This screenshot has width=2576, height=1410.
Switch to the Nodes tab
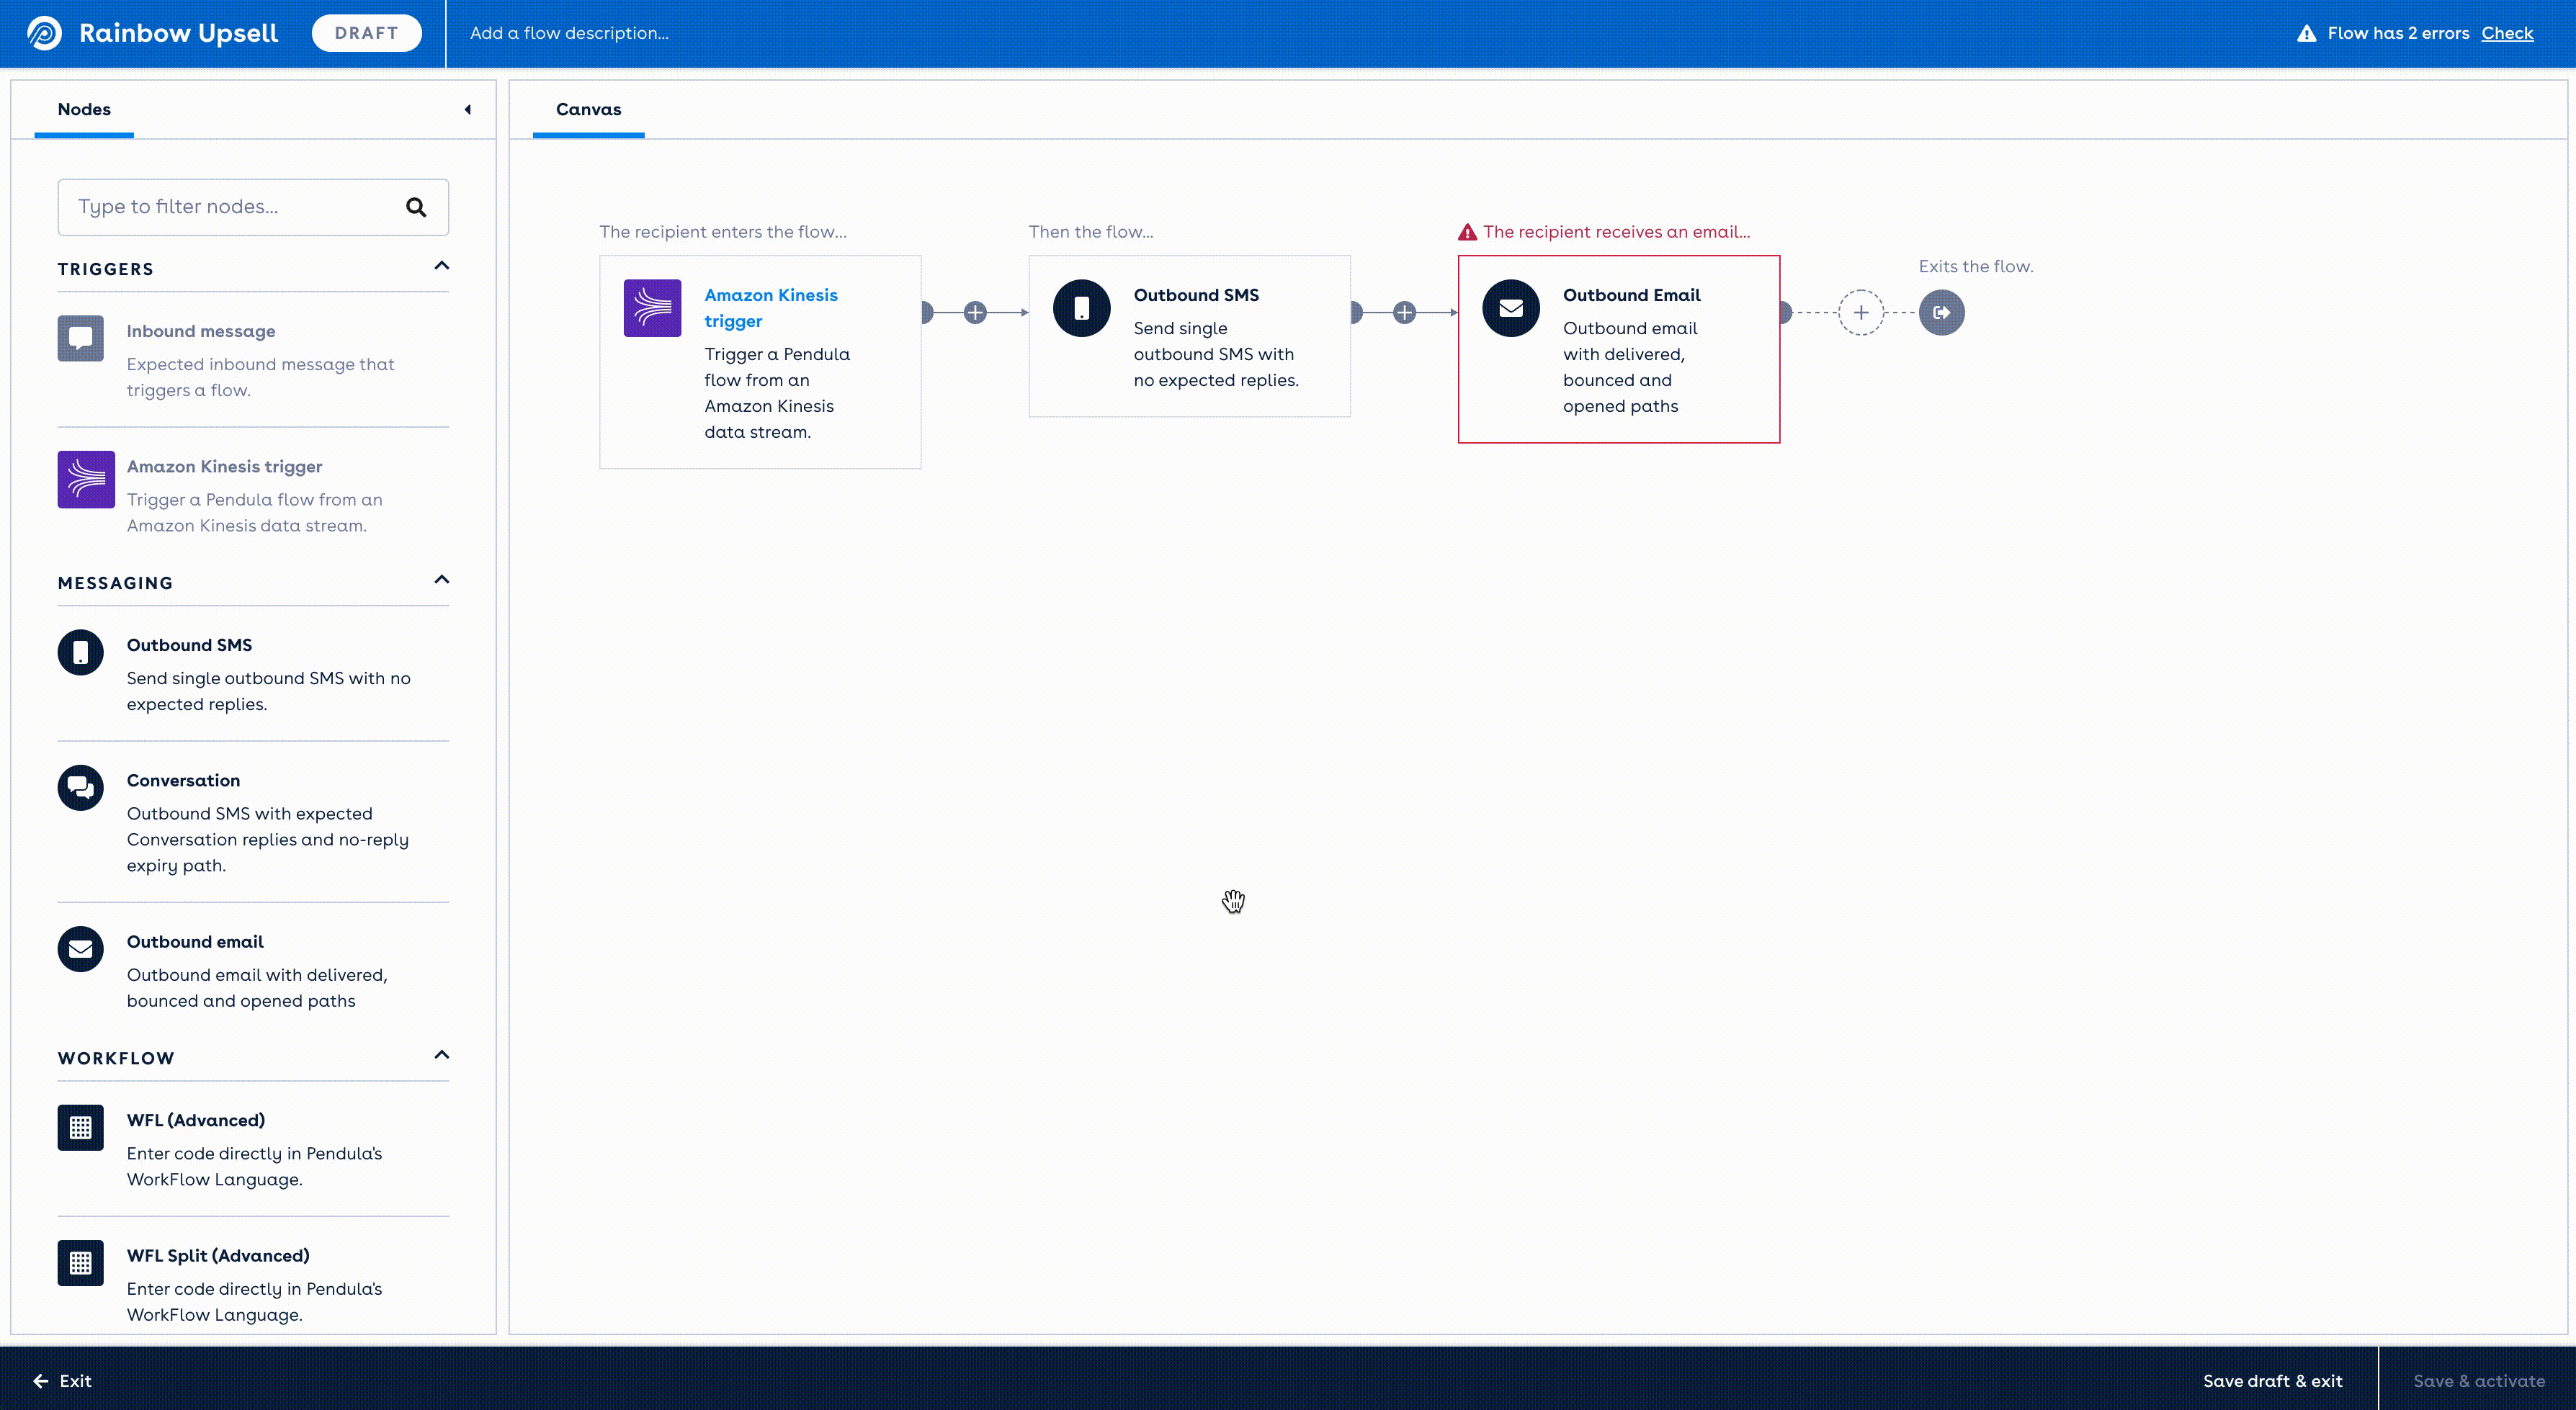(84, 109)
